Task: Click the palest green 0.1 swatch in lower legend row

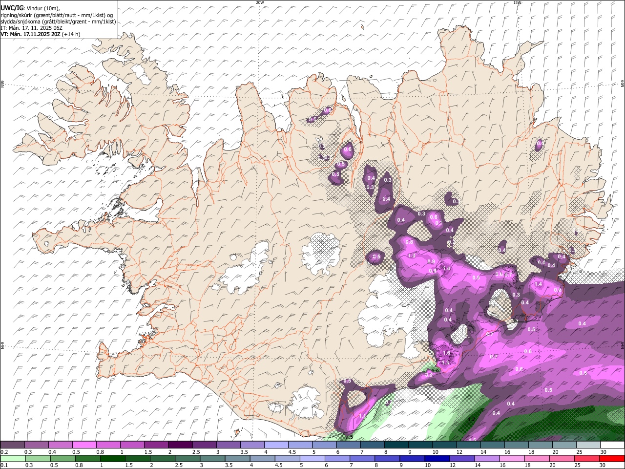Action: [12, 458]
